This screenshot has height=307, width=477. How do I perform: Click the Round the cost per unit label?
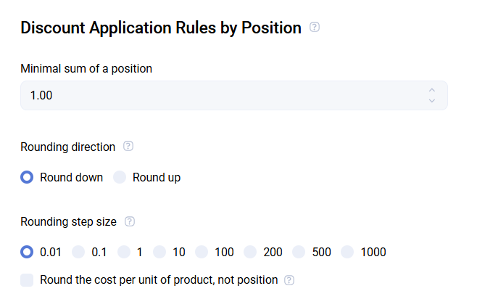[159, 280]
